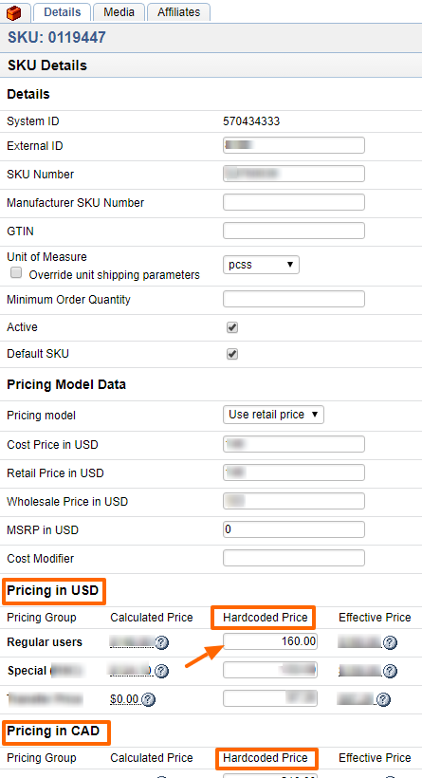This screenshot has height=778, width=422.
Task: Click help icon beside $0.00 calculated price
Action: pos(148,699)
